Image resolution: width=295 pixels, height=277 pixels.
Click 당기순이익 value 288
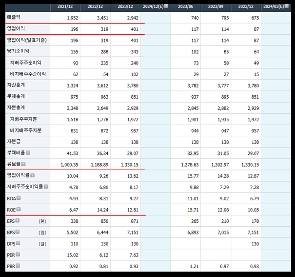coord(104,52)
